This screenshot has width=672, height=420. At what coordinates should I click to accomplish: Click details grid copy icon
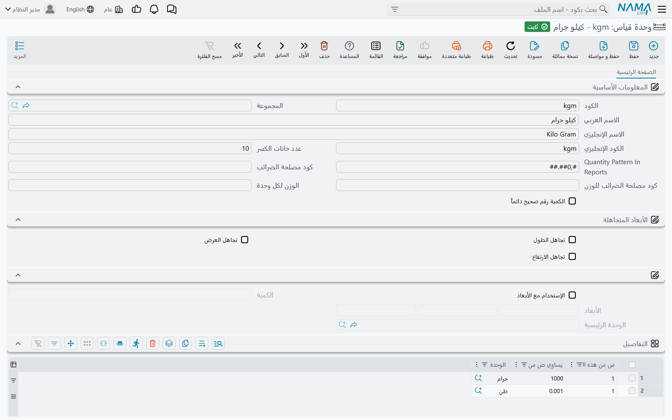[x=185, y=344]
